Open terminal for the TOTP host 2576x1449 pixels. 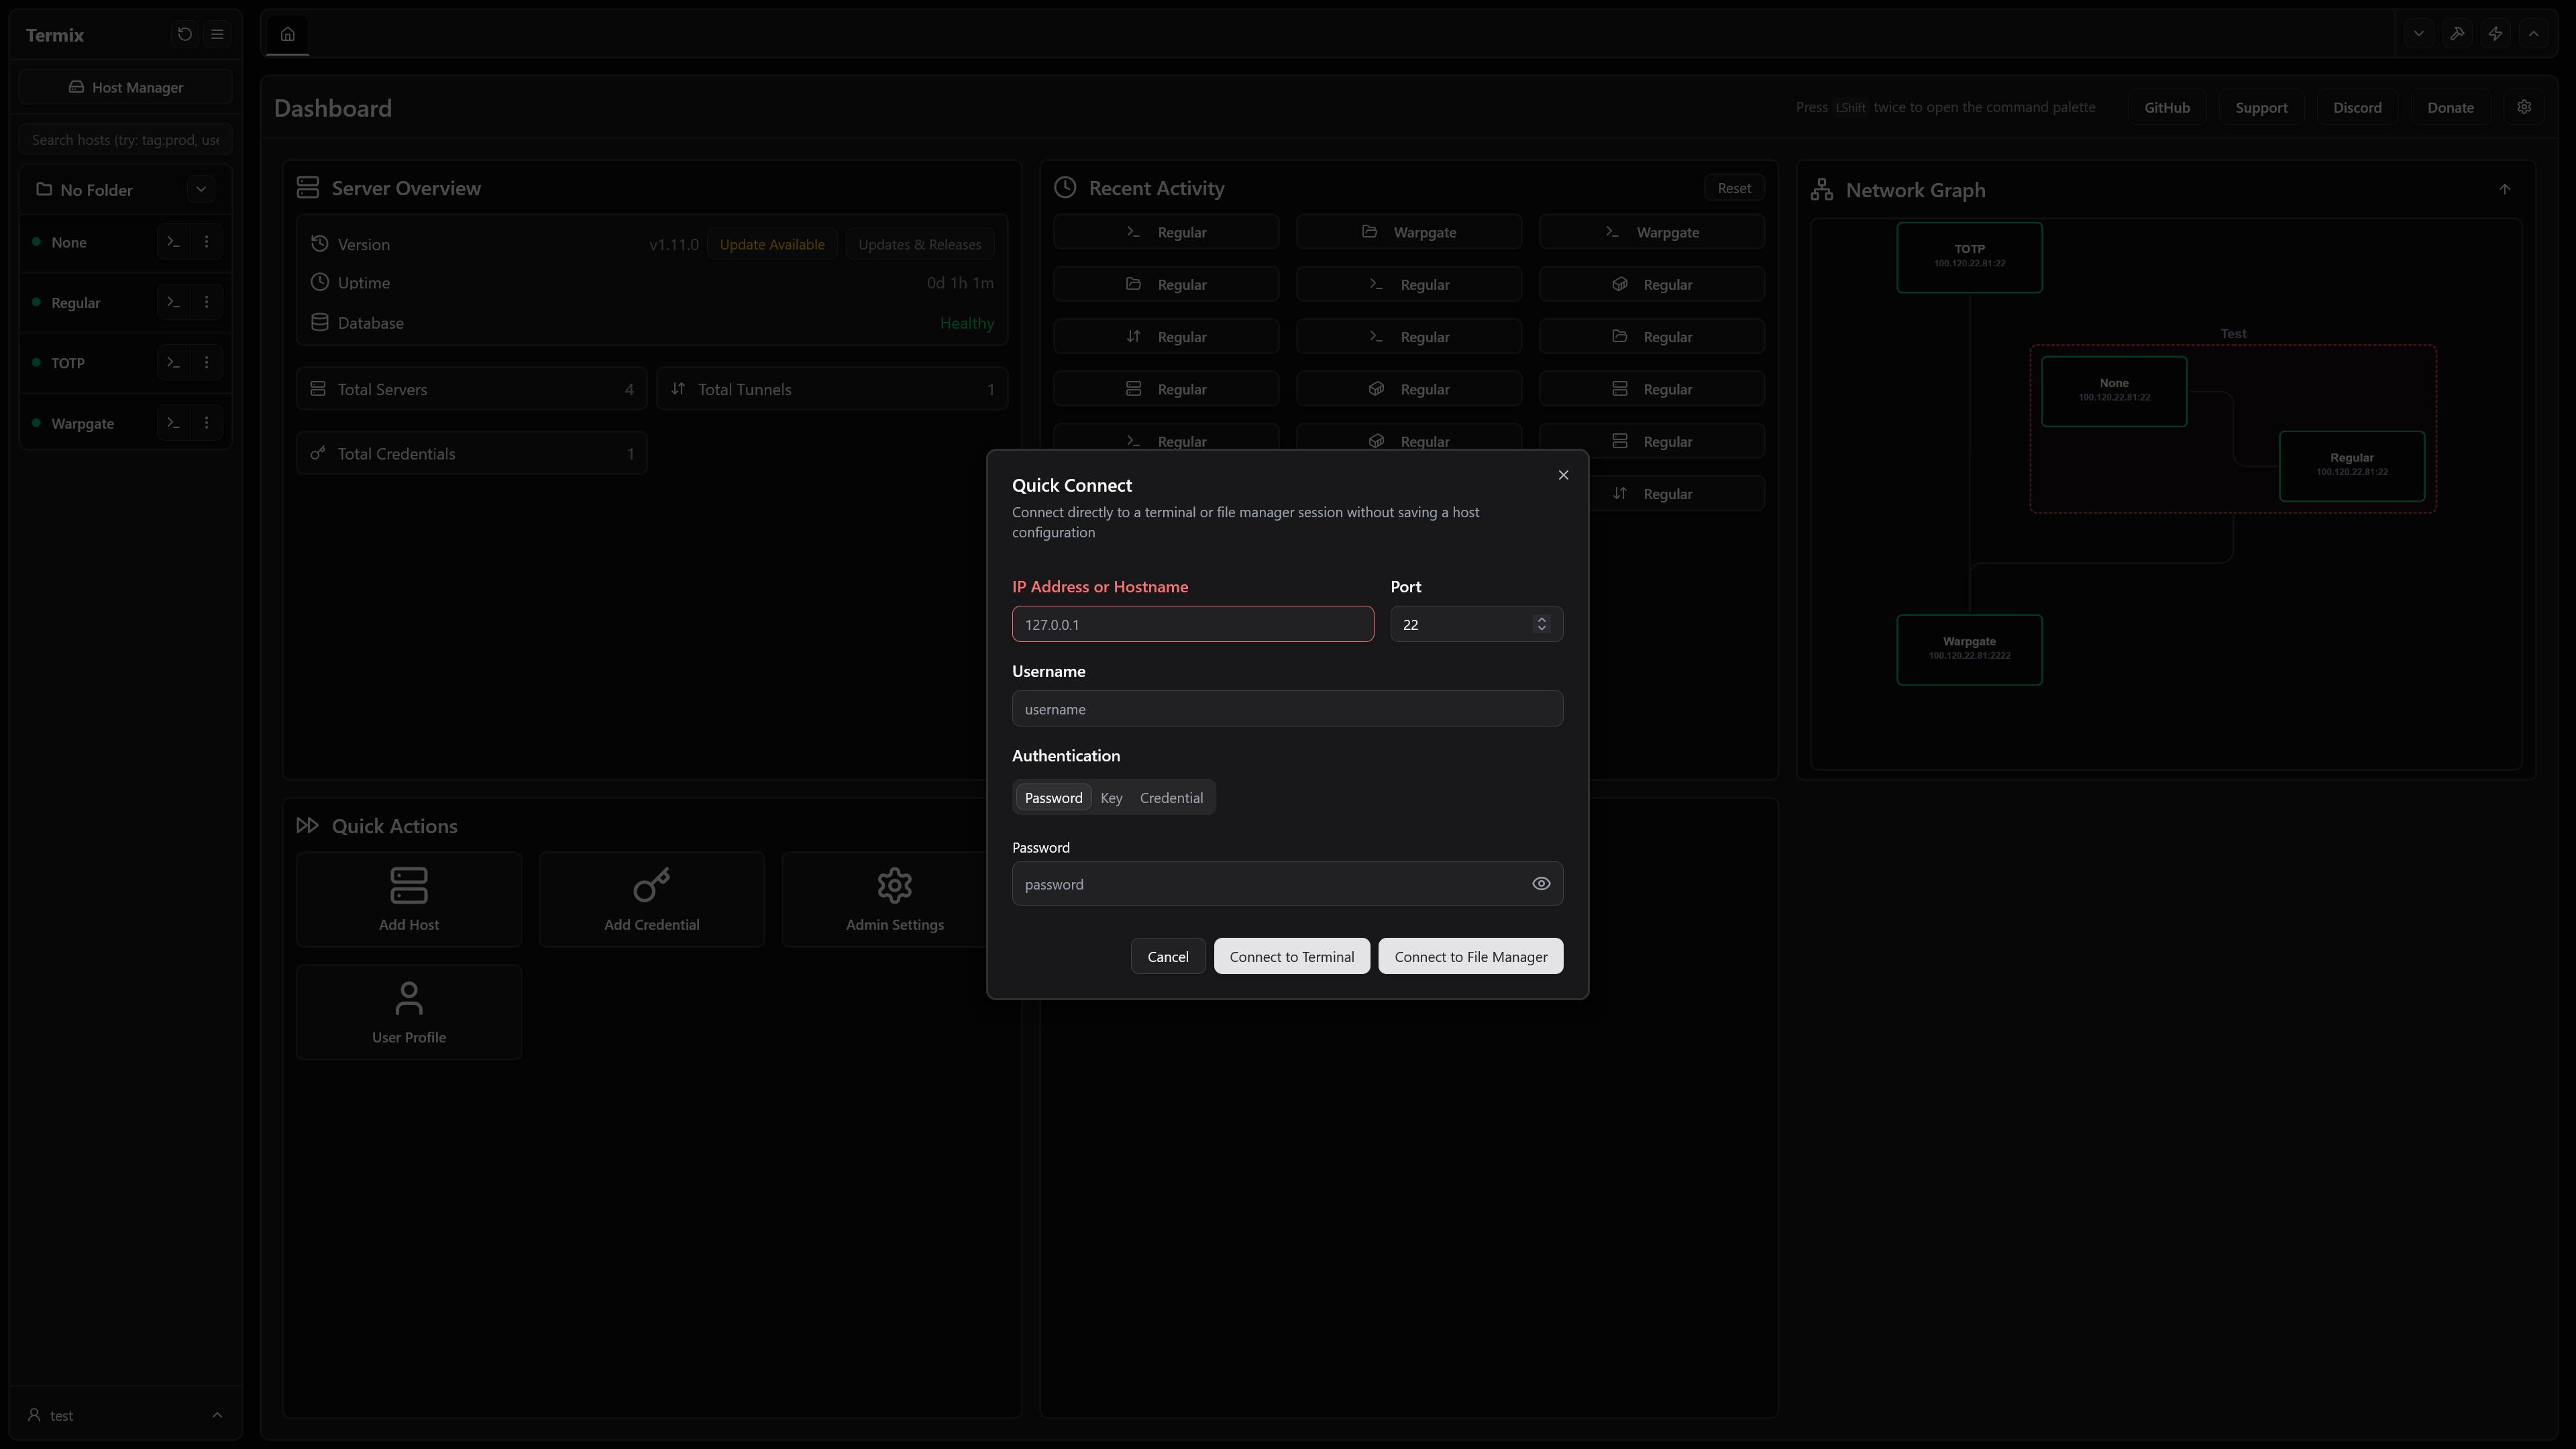coord(173,362)
